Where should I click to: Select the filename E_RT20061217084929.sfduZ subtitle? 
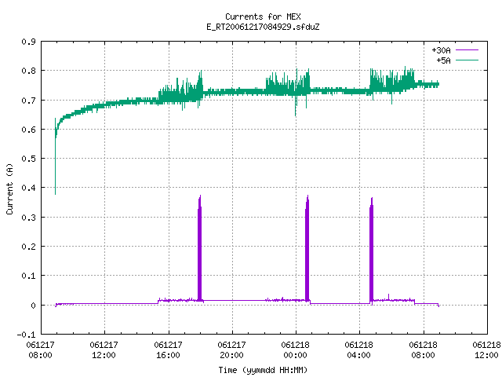[263, 27]
